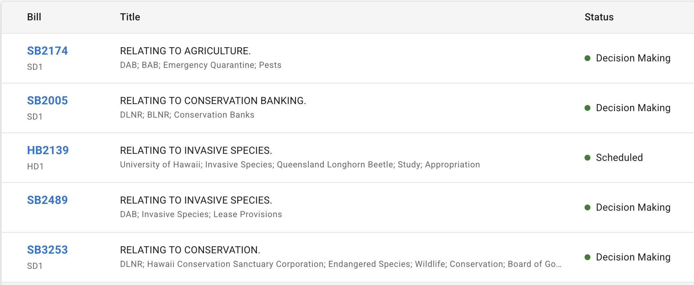Click the Decision Making status for SB2174
Screen dimensions: 694x285
point(633,58)
